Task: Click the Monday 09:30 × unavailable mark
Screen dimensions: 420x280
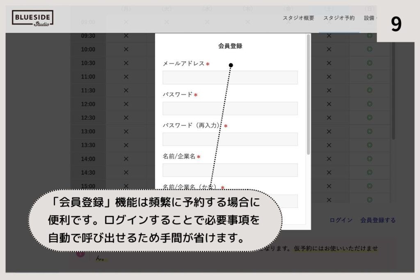Action: click(x=126, y=36)
